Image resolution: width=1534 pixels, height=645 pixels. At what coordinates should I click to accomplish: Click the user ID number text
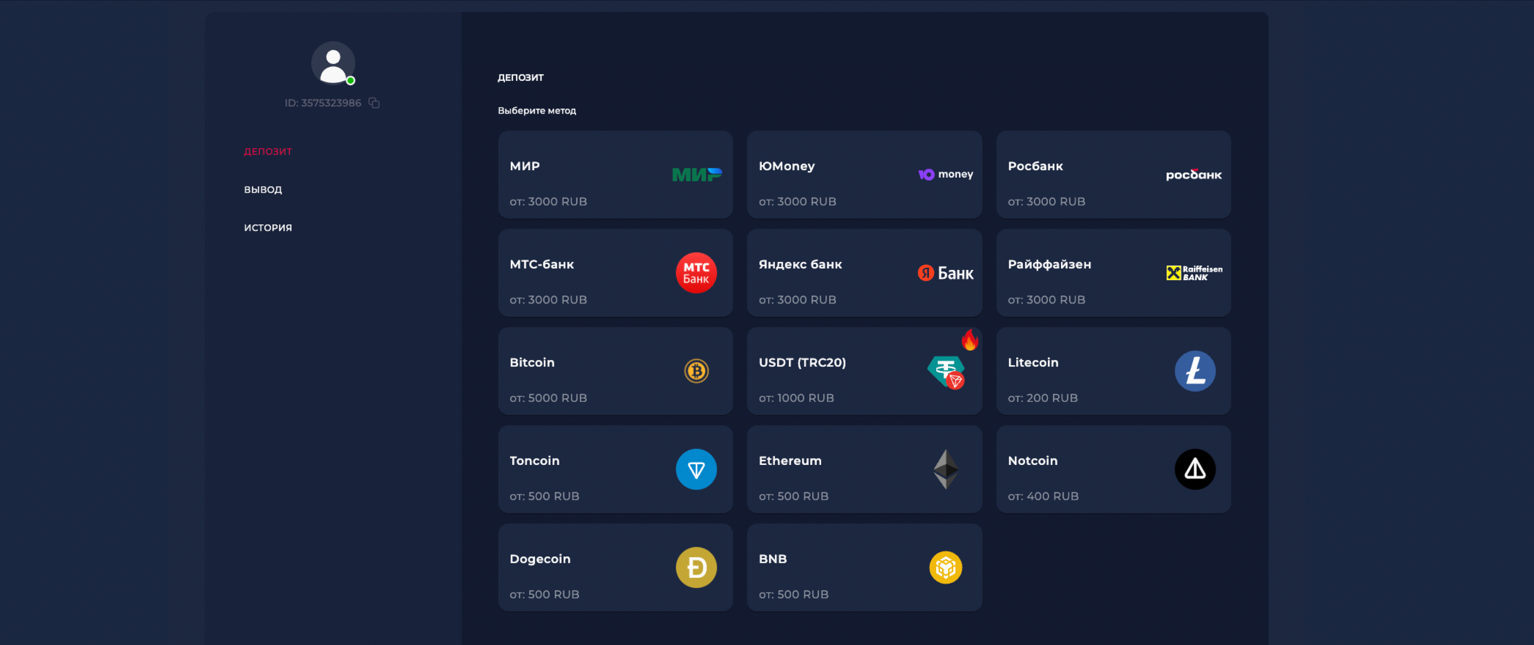click(323, 103)
